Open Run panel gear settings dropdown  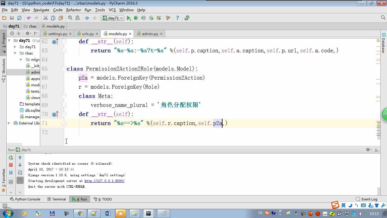coord(369,150)
